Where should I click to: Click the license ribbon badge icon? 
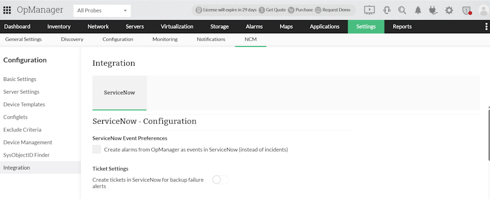pyautogui.click(x=199, y=10)
